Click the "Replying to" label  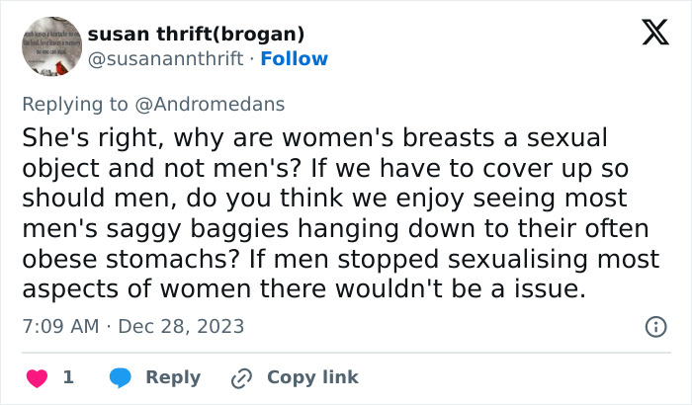(76, 101)
